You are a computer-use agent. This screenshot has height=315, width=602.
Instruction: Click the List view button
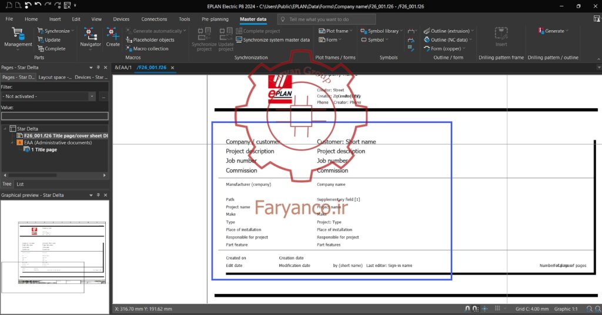(20, 184)
